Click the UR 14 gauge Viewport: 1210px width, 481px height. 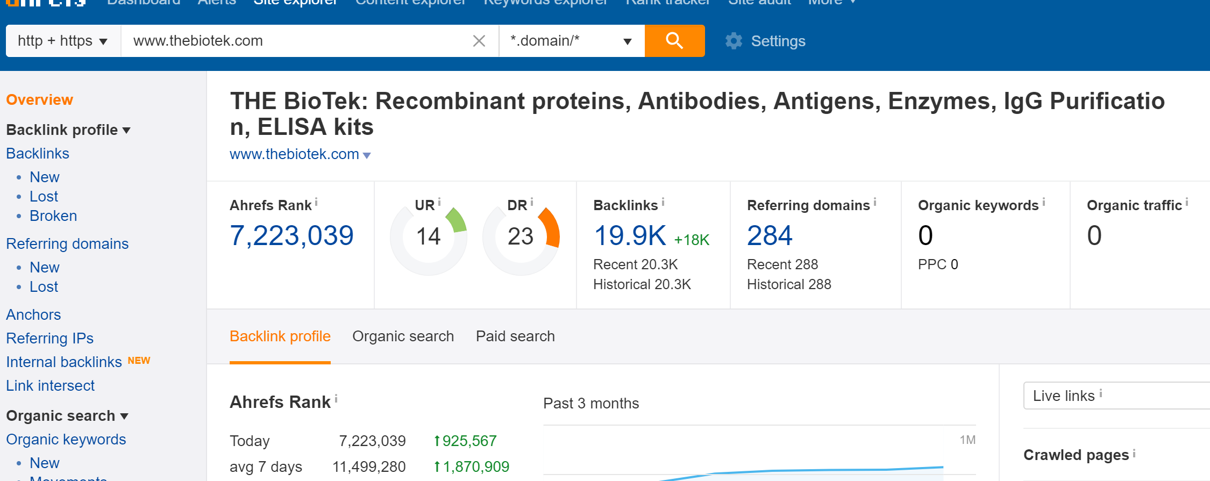(429, 236)
